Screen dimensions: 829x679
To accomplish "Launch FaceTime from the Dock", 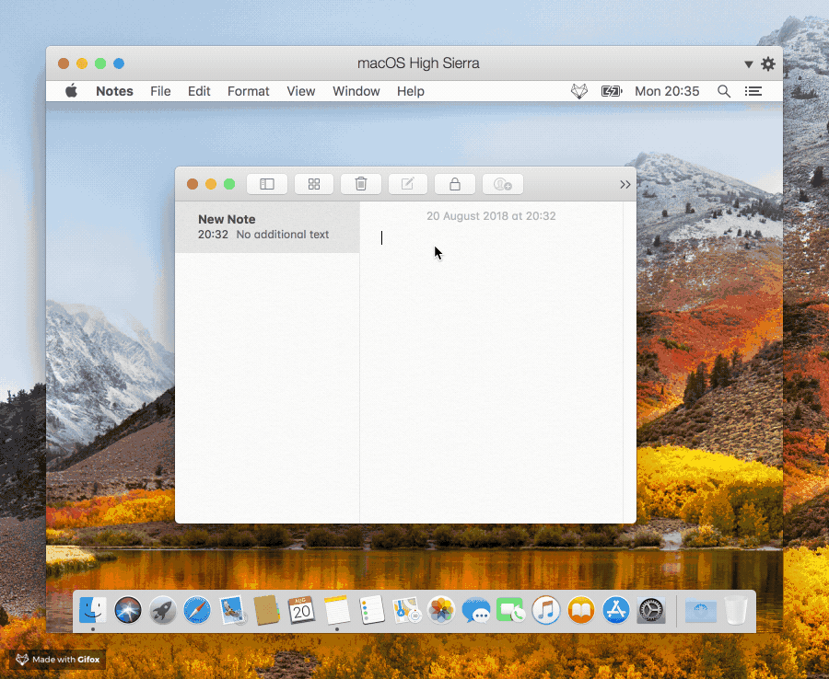I will (x=510, y=610).
